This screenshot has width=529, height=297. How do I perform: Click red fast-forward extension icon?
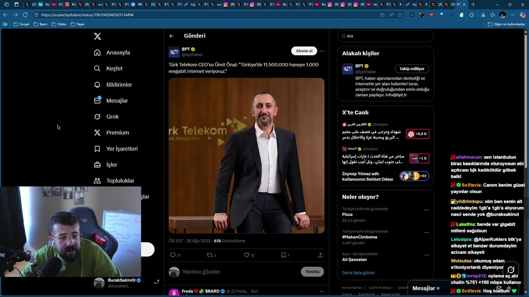[x=431, y=15]
